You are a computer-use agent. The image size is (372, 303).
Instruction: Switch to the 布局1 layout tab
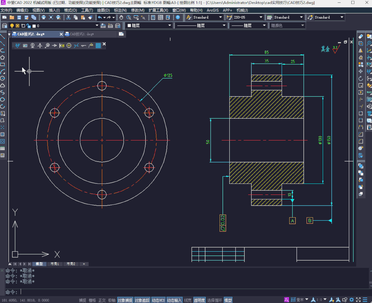click(x=54, y=264)
